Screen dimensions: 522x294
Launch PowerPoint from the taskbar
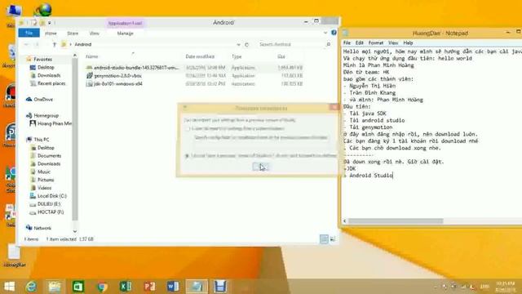(x=149, y=287)
